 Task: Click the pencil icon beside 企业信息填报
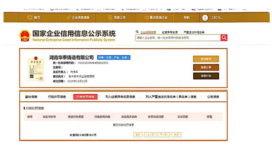coord(69,17)
